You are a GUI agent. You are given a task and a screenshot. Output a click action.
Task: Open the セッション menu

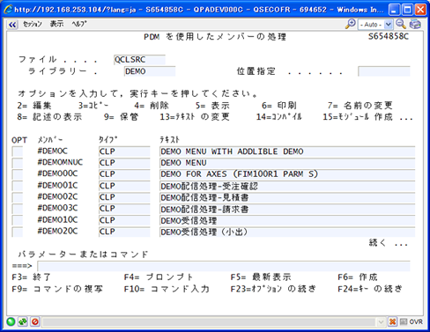(x=33, y=25)
